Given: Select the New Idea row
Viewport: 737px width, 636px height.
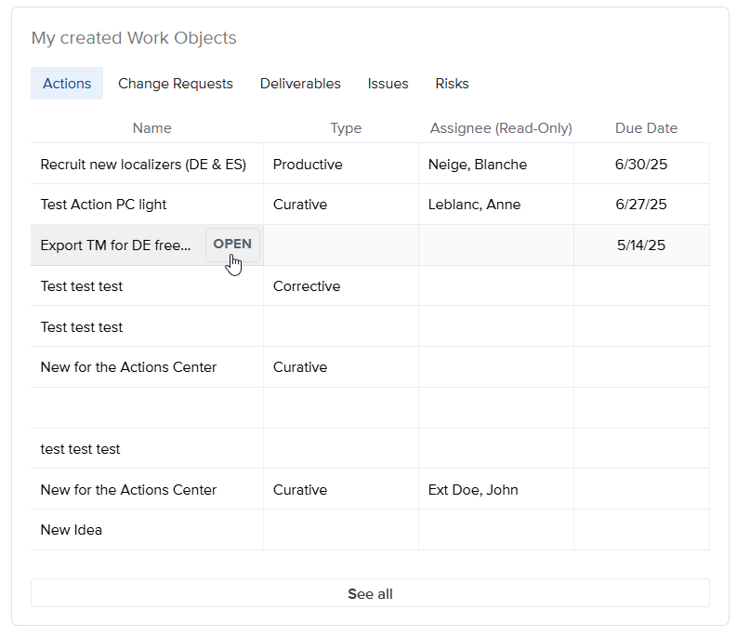Looking at the screenshot, I should coord(72,530).
